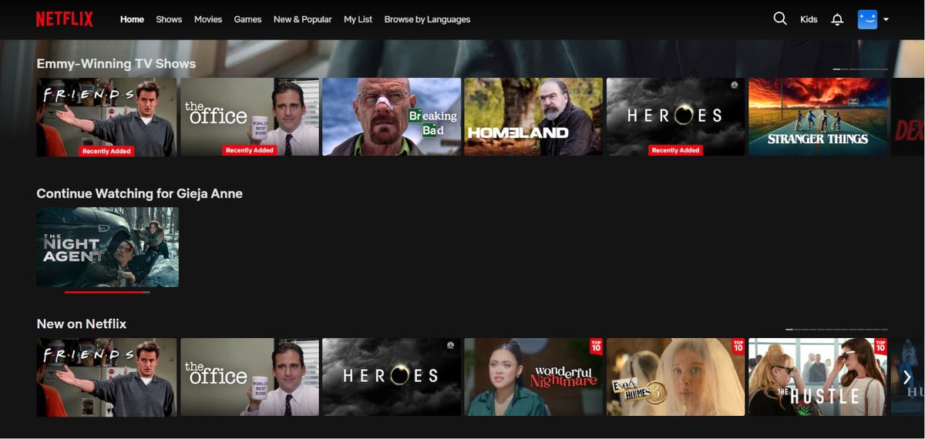Click the blue profile avatar
925x439 pixels.
click(867, 19)
